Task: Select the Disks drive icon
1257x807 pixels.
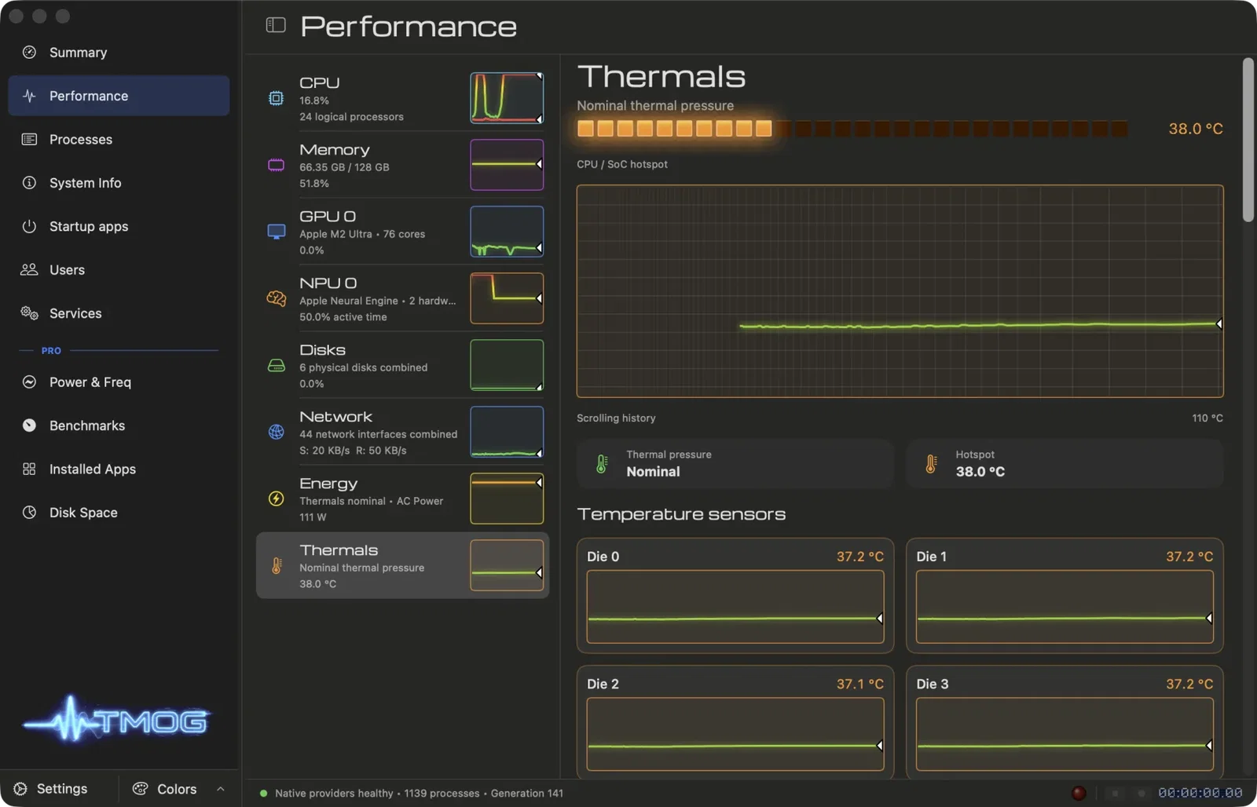Action: point(276,366)
